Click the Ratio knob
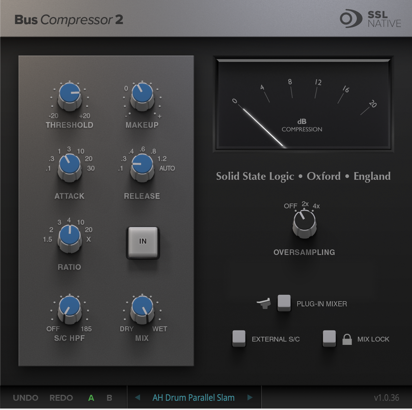Viewport: 412px width, 410px height. (x=70, y=239)
